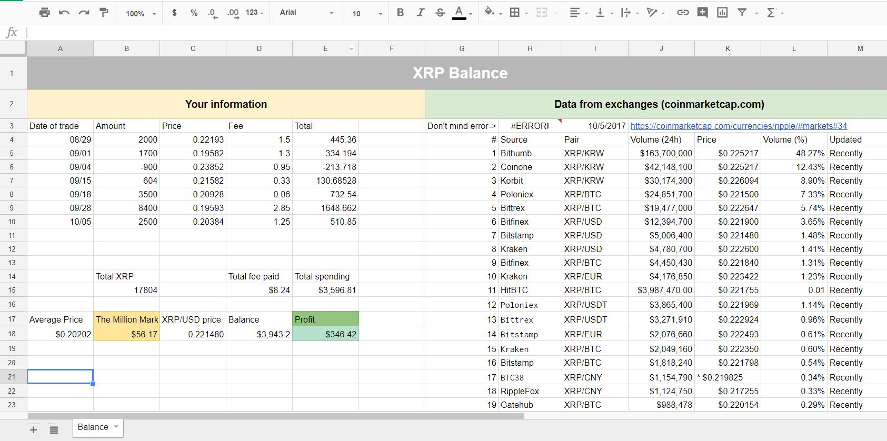Image resolution: width=887 pixels, height=441 pixels.
Task: Toggle italic formatting
Action: click(420, 13)
